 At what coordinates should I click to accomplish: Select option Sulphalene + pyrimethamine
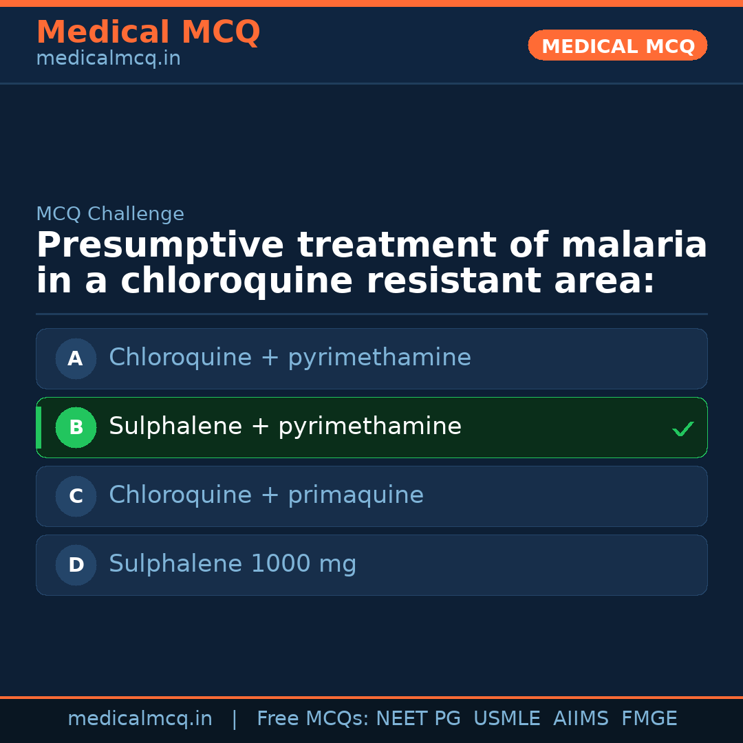285,427
